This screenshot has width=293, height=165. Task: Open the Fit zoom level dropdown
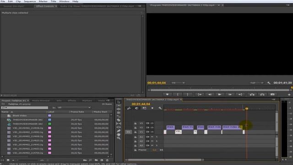178,83
